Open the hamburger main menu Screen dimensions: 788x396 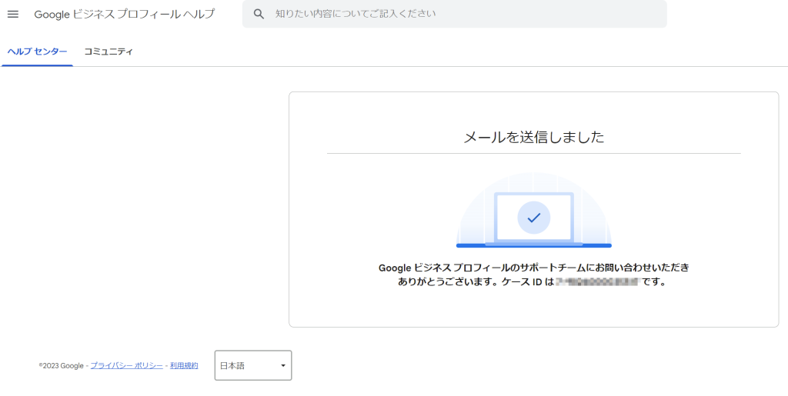[x=13, y=15]
